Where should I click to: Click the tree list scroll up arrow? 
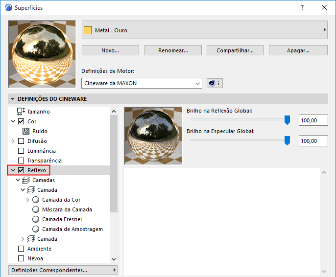114,111
